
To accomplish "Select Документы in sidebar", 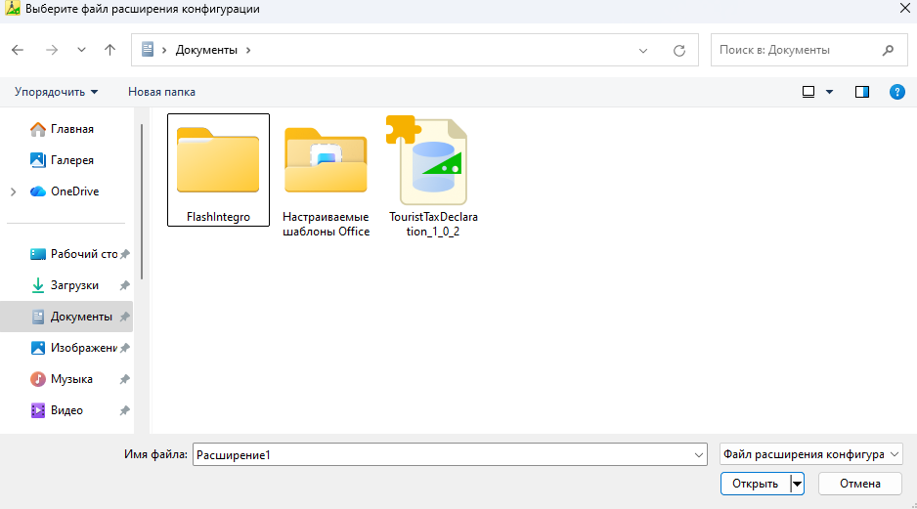I will (66, 317).
